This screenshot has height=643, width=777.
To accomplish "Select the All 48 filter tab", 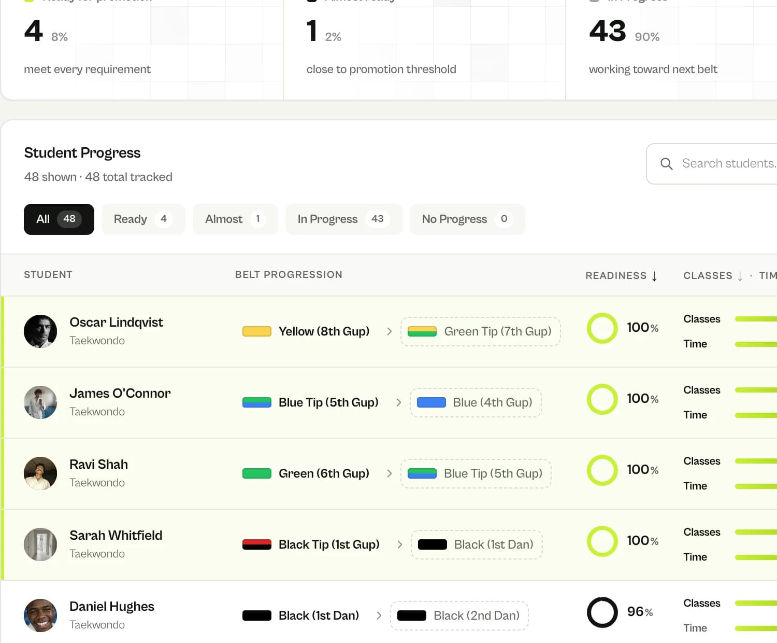I will (59, 219).
